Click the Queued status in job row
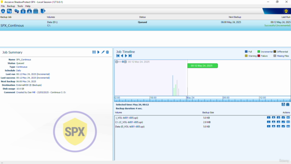The image size is (291, 164). pyautogui.click(x=142, y=22)
